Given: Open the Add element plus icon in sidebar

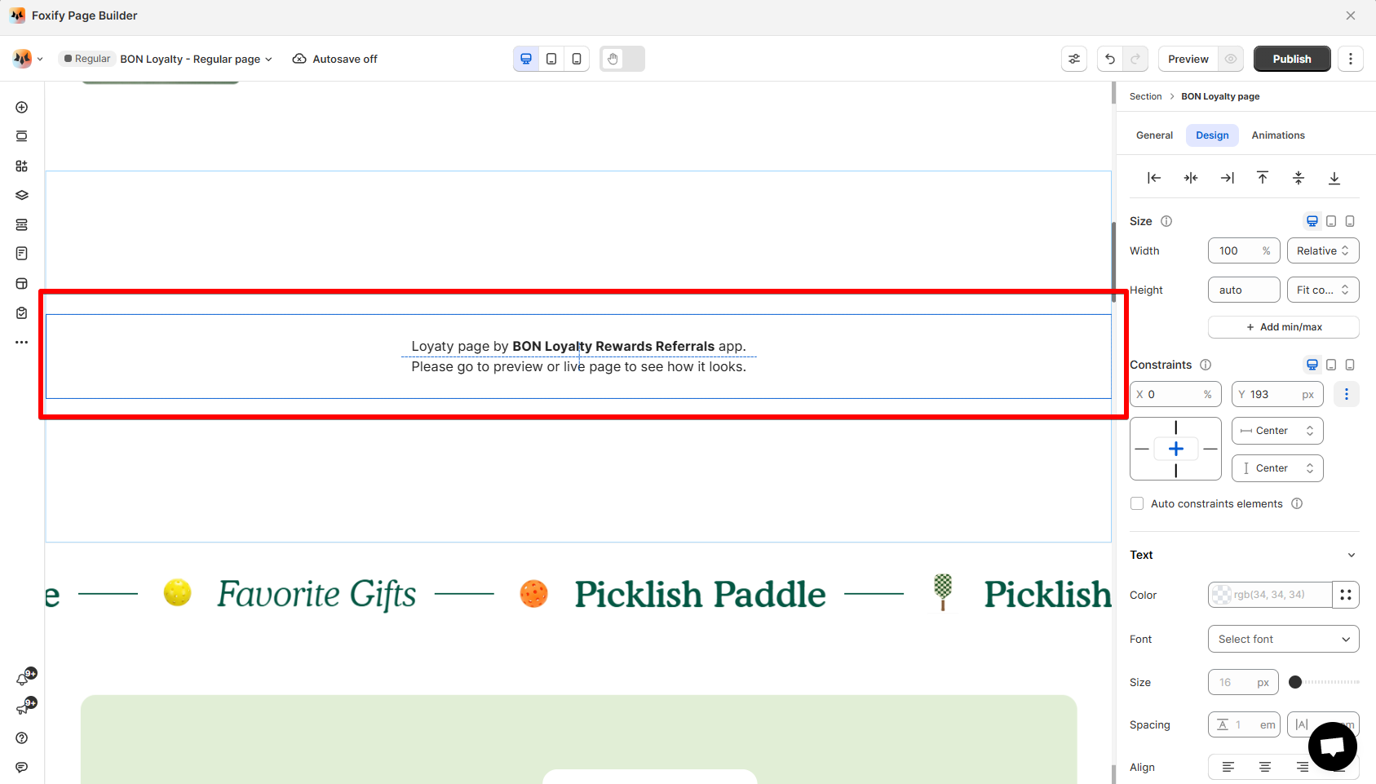Looking at the screenshot, I should [x=22, y=108].
